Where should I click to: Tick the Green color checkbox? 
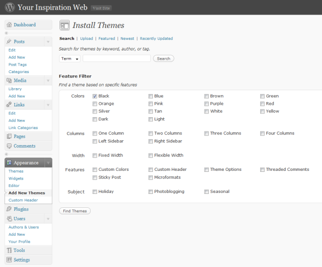(262, 96)
